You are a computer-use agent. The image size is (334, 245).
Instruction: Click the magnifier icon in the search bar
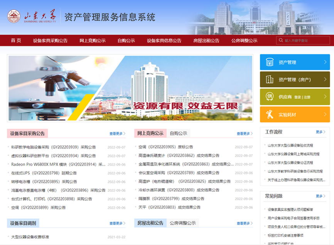click(282, 40)
